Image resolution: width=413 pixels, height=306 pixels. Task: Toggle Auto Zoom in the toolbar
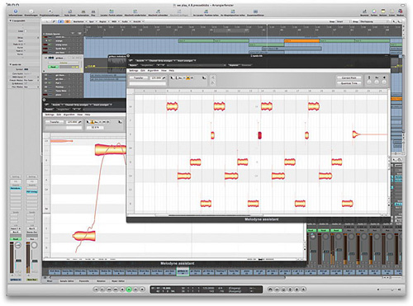coord(70,12)
